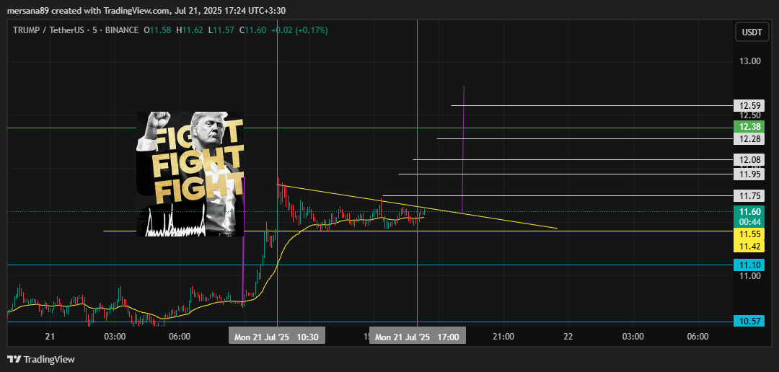Click the countdown timer 00:44

[749, 221]
